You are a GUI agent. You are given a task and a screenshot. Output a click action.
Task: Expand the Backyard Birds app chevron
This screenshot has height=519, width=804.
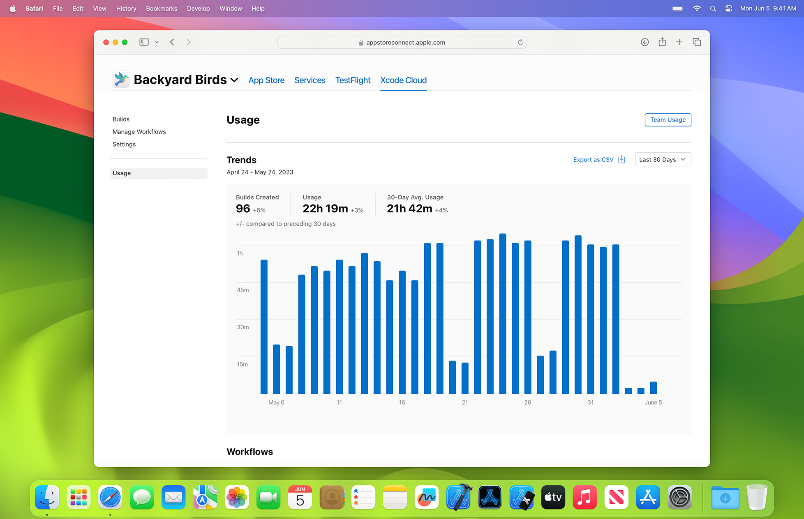pos(234,80)
